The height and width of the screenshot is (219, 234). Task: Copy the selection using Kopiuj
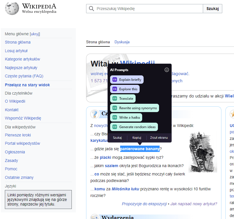click(x=137, y=137)
